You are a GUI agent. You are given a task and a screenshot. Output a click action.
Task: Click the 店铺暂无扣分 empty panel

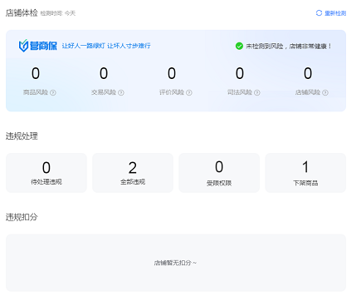[176, 263]
